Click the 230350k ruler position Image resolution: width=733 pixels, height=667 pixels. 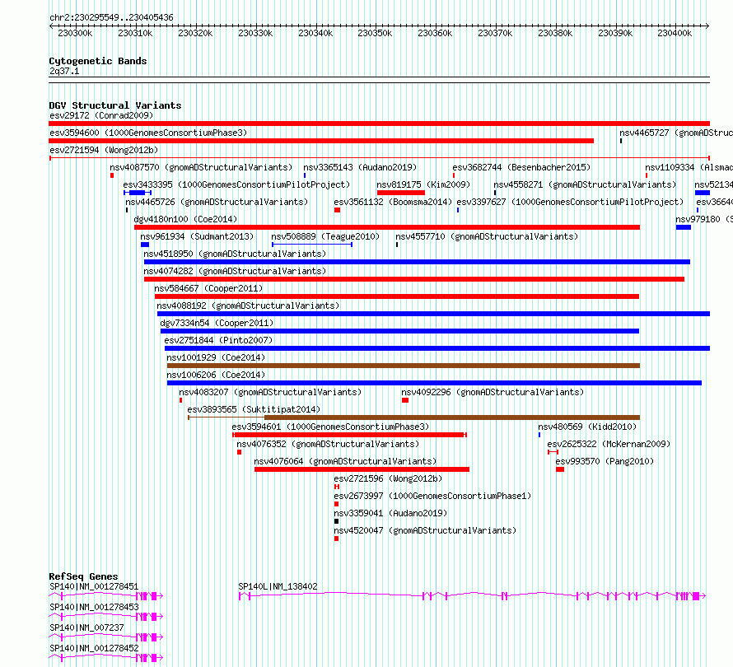click(x=375, y=33)
